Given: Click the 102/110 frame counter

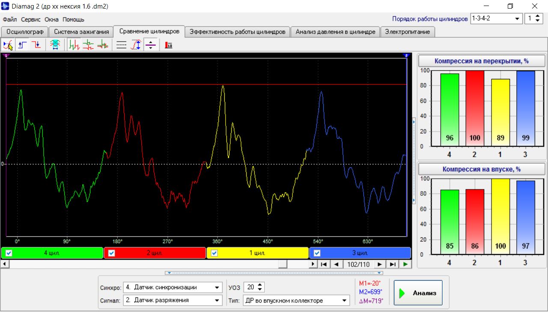Looking at the screenshot, I should point(358,264).
